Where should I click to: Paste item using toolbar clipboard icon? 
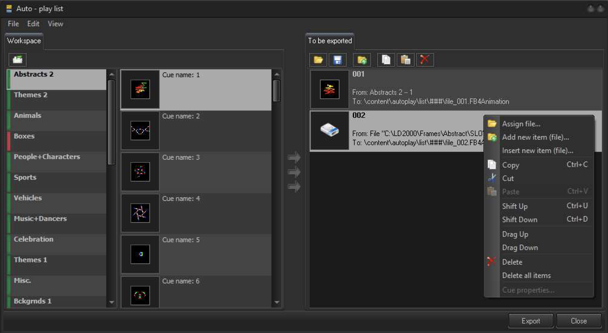tap(405, 60)
